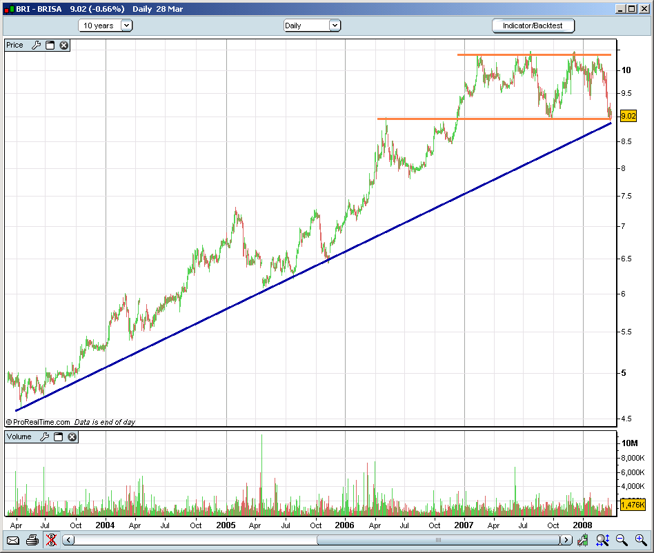Screen dimensions: 654x553
Task: Minimize the BRISA chart window
Action: 620,9
